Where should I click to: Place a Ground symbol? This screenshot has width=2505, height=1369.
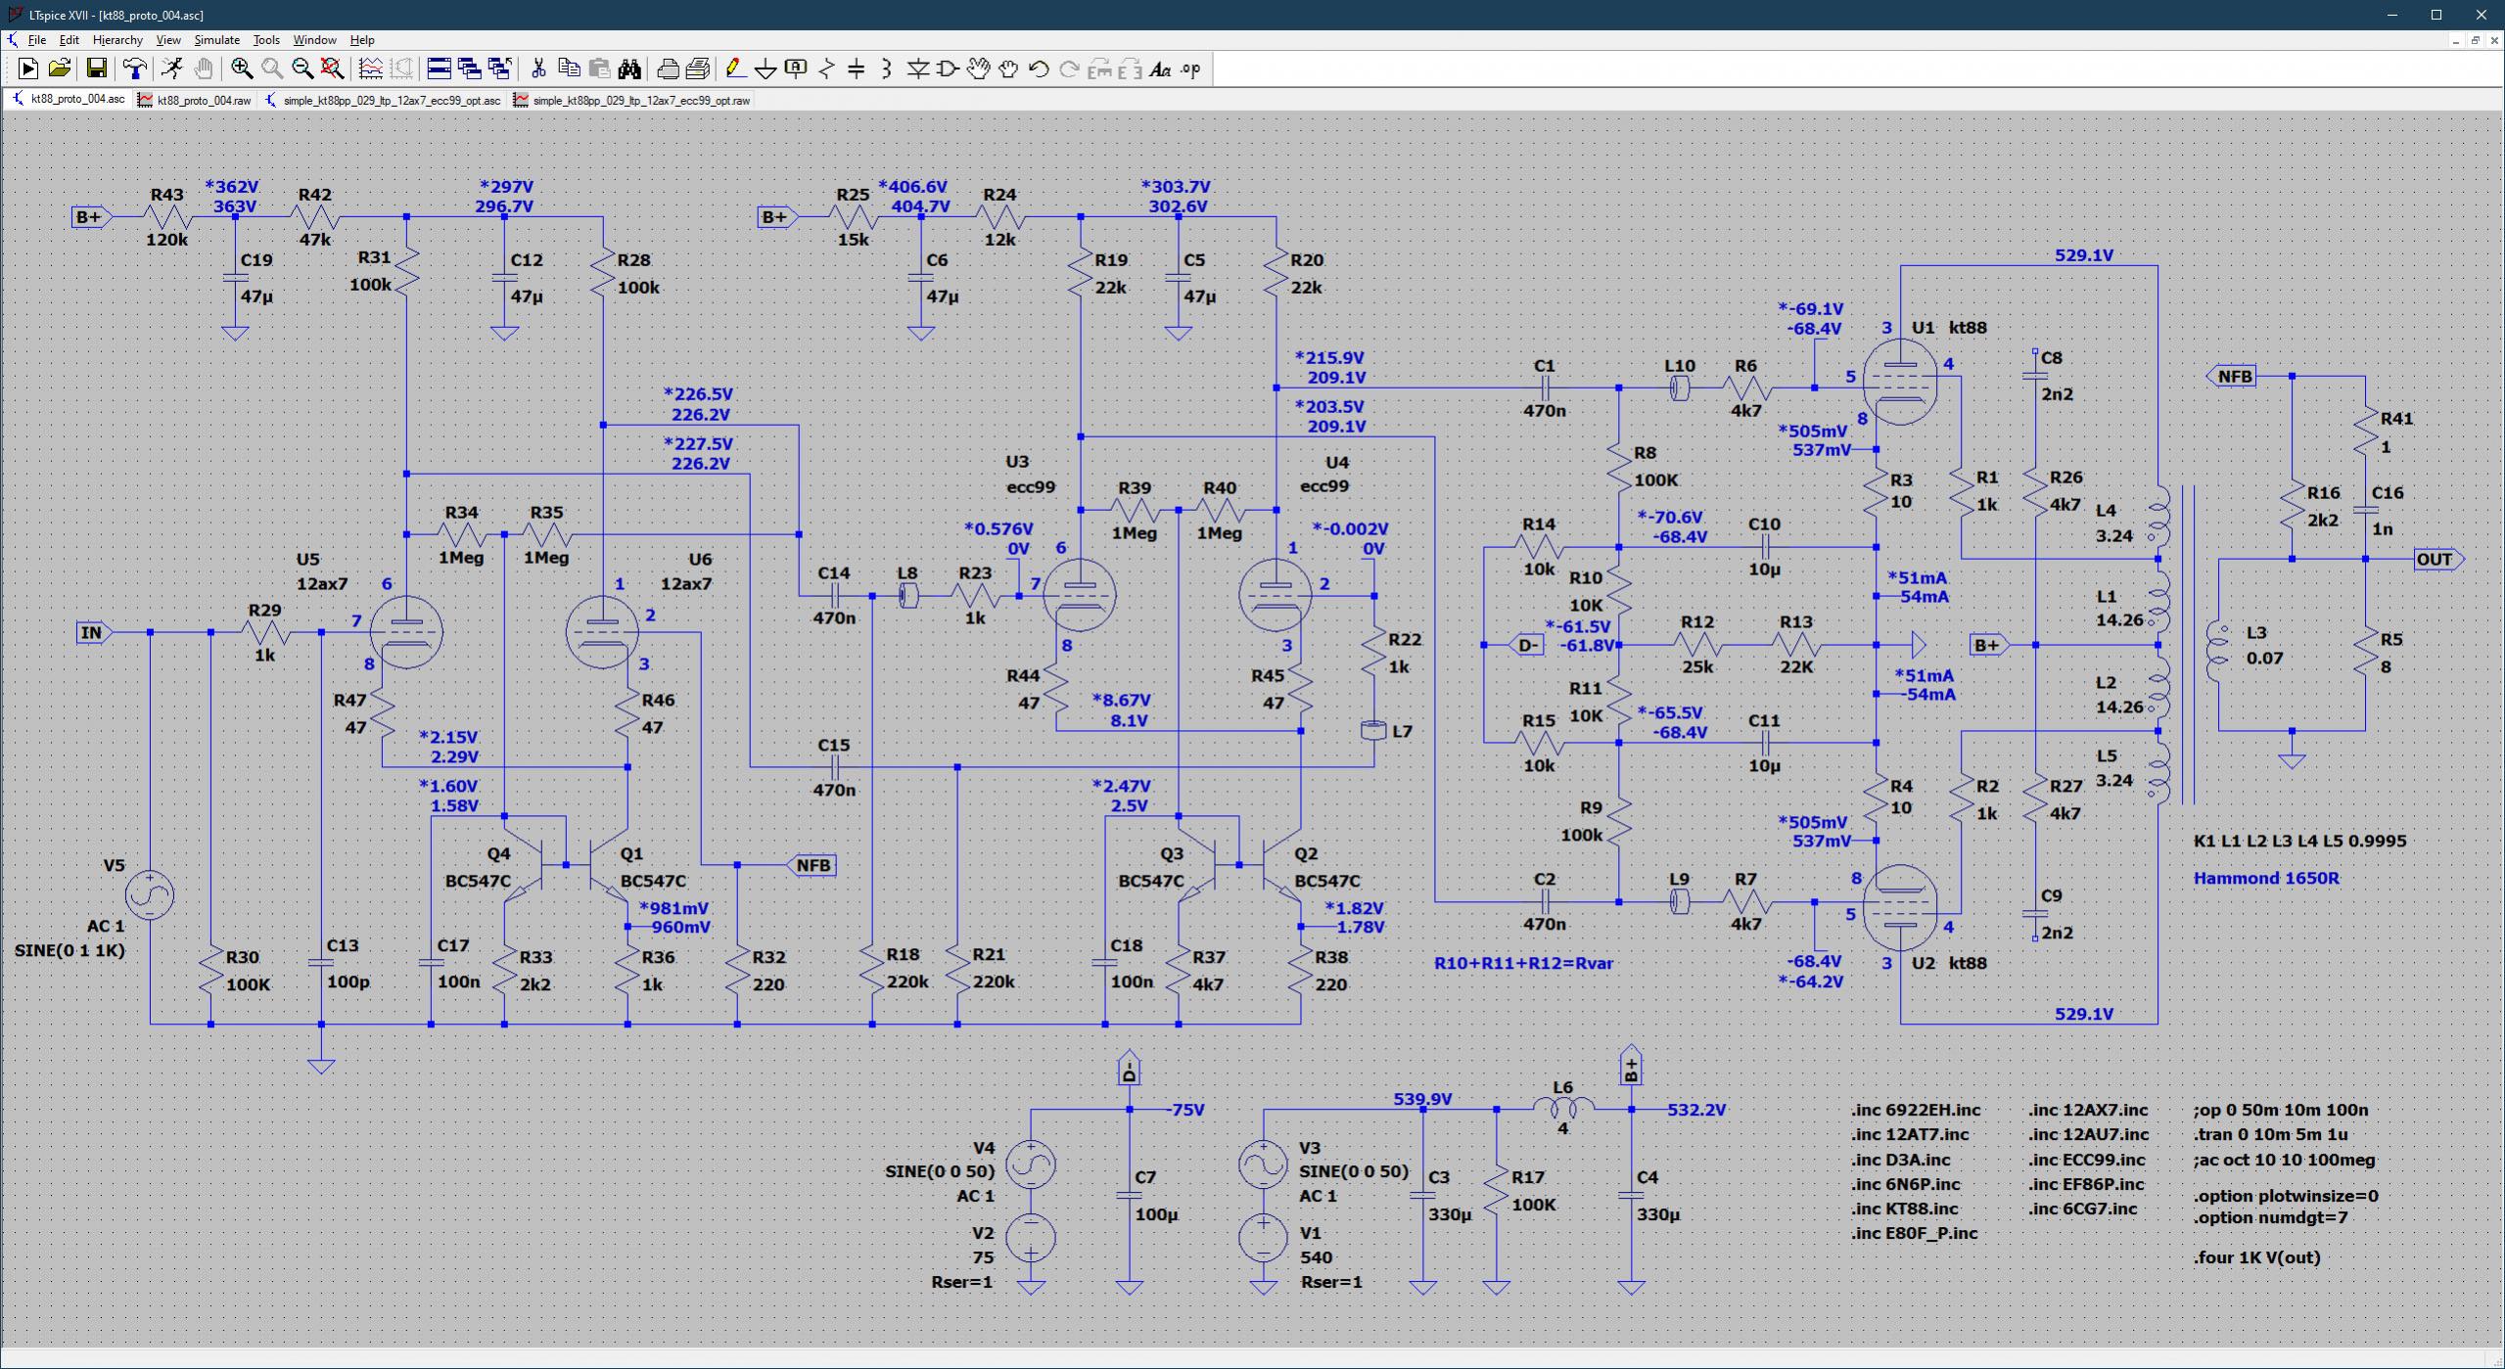766,68
